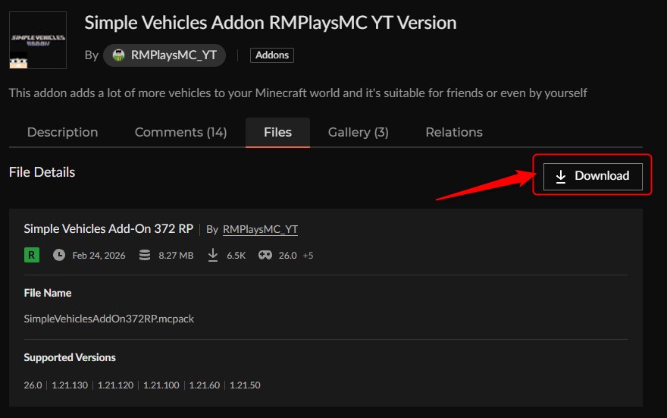Select the Files tab
The height and width of the screenshot is (418, 667).
(x=277, y=133)
